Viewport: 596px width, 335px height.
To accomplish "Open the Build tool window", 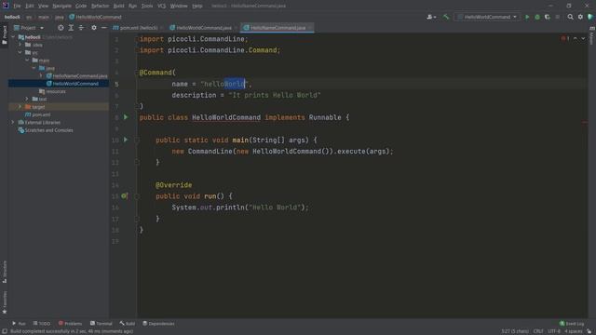I will 128,324.
